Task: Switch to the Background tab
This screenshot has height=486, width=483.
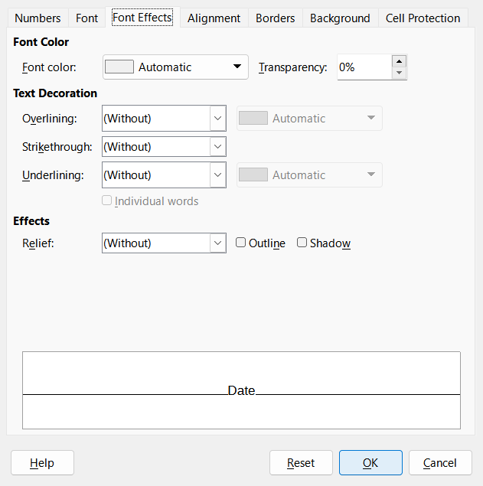Action: (x=340, y=18)
